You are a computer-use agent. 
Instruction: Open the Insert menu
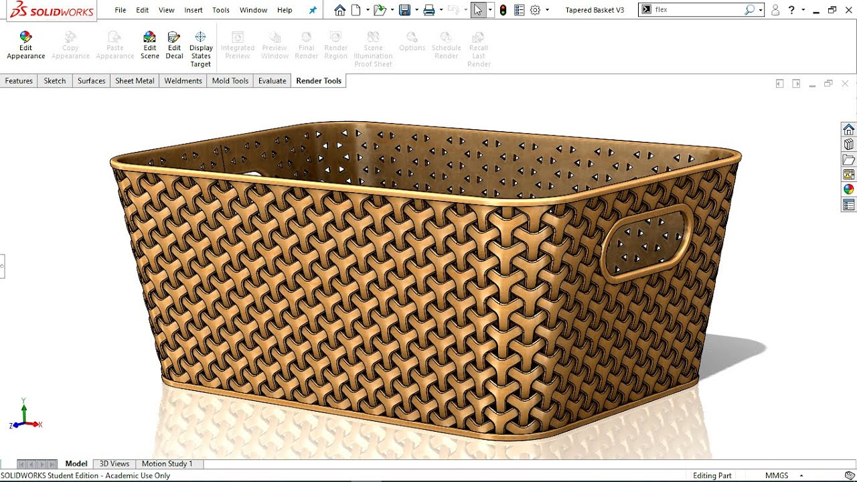point(193,10)
